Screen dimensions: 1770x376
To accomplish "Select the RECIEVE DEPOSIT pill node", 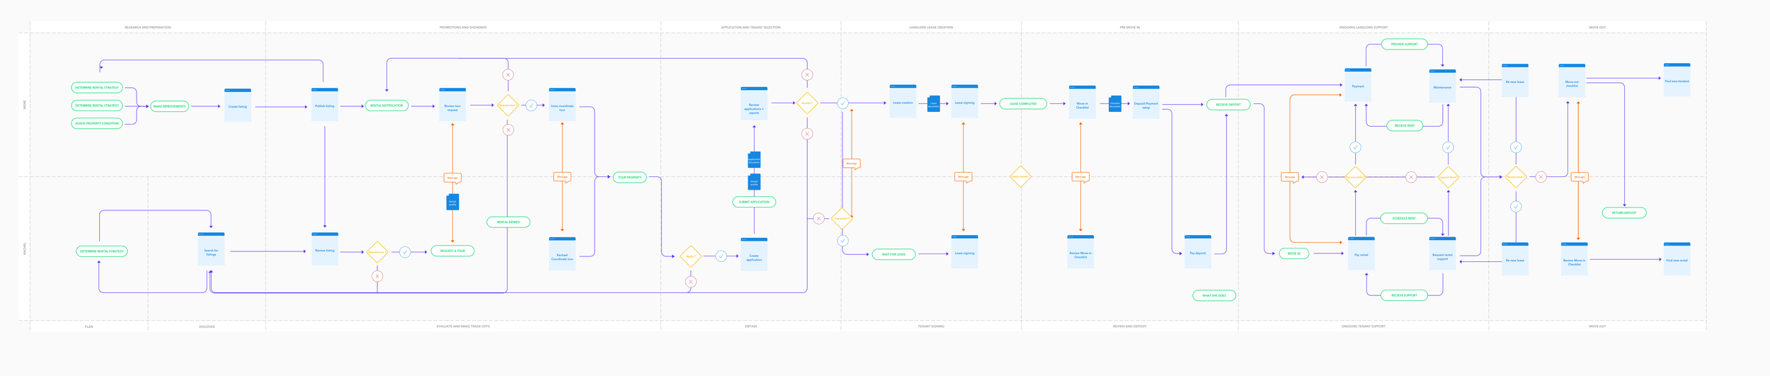I will [1228, 105].
